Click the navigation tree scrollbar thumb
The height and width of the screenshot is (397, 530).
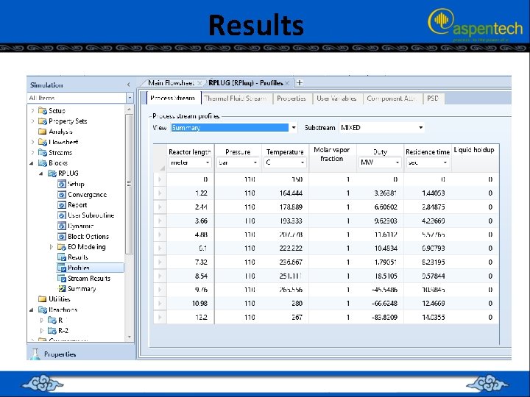pyautogui.click(x=129, y=184)
